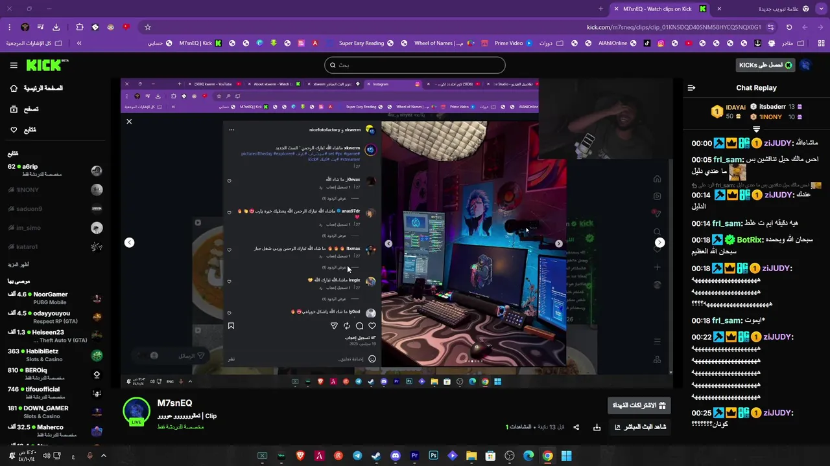830x466 pixels.
Task: Open followed channel a6rip
Action: point(55,171)
